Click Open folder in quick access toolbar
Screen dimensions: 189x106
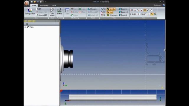pos(35,2)
